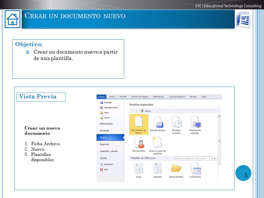This screenshot has width=264, height=198.
Task: Click the search go arrow button
Action: (x=215, y=158)
